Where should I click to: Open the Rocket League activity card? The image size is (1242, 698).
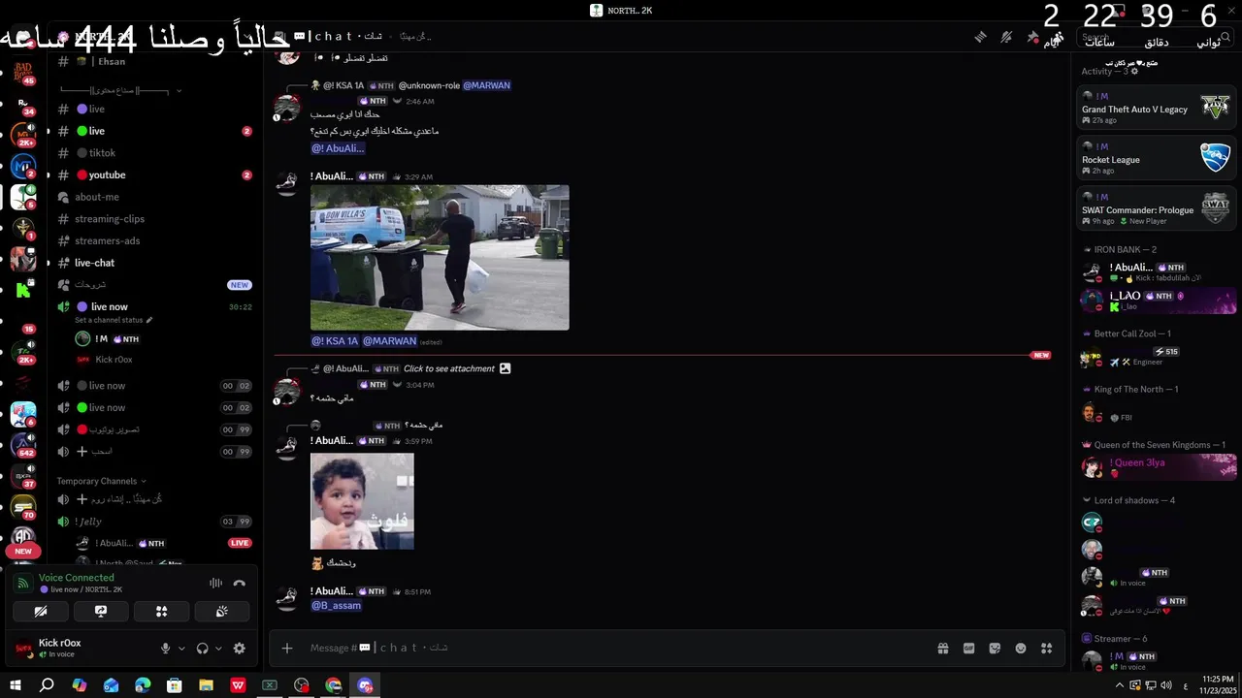click(x=1156, y=159)
